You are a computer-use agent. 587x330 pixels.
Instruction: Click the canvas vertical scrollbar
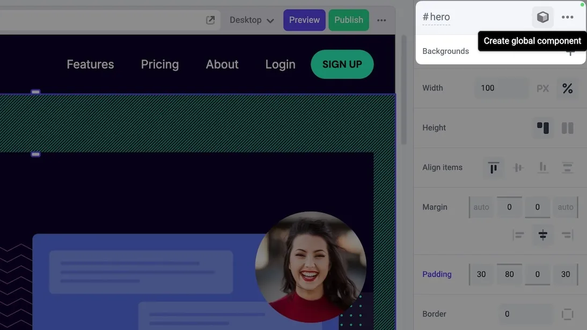[403, 90]
